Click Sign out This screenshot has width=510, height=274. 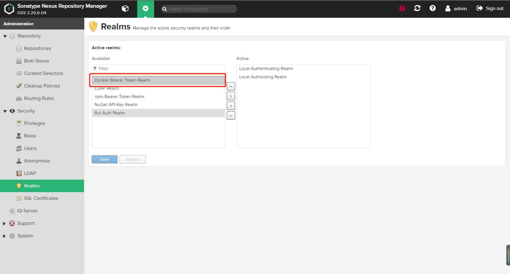coord(490,9)
